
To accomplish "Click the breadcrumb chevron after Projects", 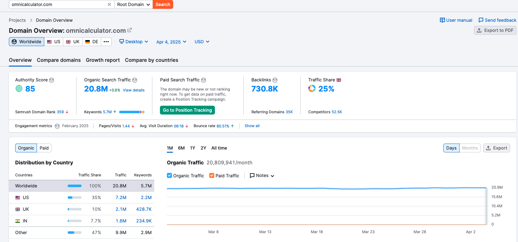I will pos(31,20).
